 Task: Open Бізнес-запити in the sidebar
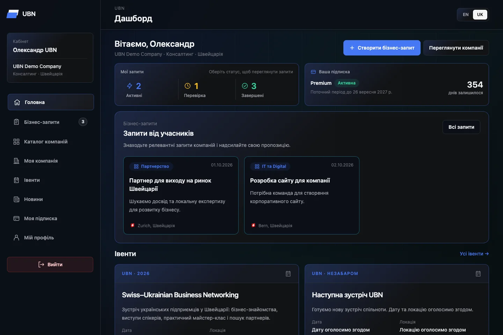[x=51, y=122]
